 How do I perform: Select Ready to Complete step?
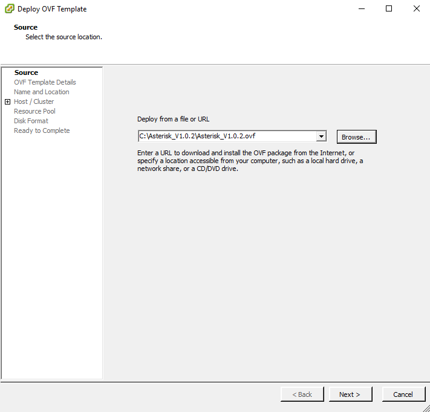[42, 130]
